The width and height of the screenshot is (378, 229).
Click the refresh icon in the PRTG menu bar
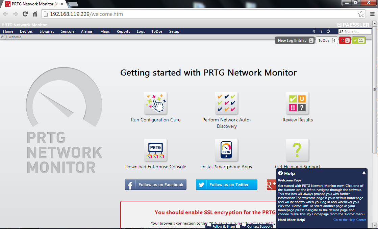314,31
